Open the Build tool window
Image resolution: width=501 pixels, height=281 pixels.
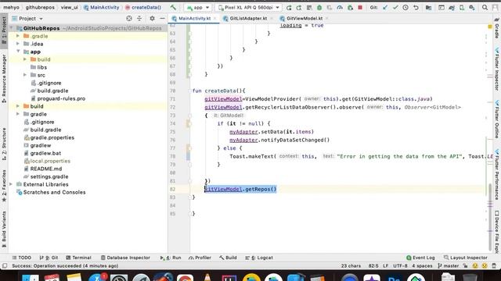(x=228, y=258)
